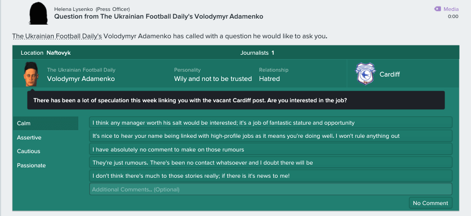Click Helena Lysenko's silhouette portrait
The image size is (471, 216).
(x=38, y=13)
